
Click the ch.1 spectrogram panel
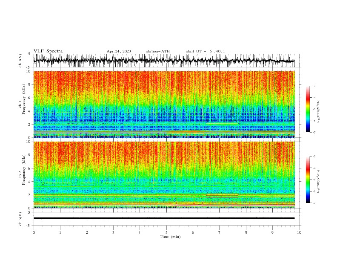164,104
